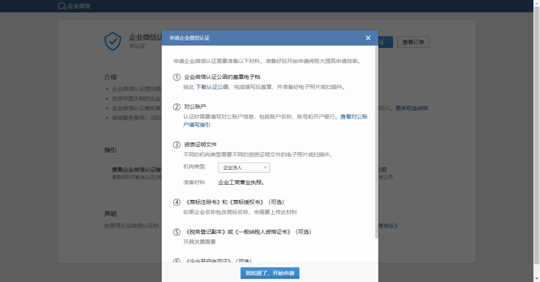Screen dimensions: 540x282
Task: Click the 声明 section heading
Action: 110,214
